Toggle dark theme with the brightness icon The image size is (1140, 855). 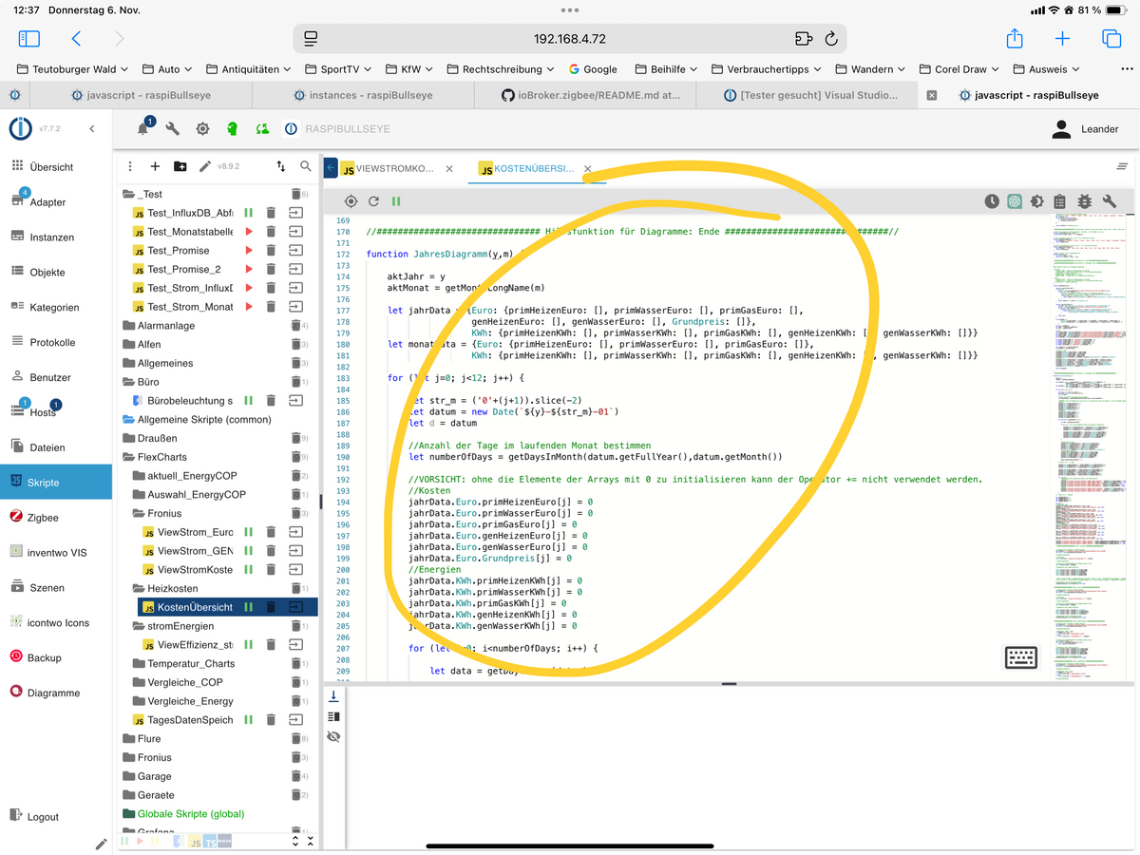tap(1036, 201)
